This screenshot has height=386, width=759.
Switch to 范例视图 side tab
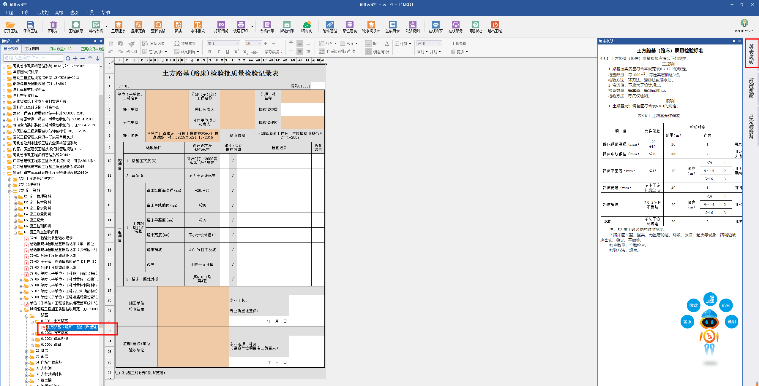tap(751, 88)
